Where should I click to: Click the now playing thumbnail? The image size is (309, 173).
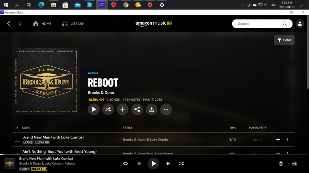(10, 164)
